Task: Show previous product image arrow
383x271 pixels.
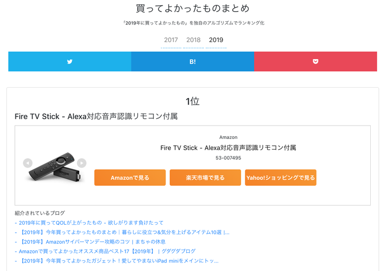Action: [x=28, y=163]
